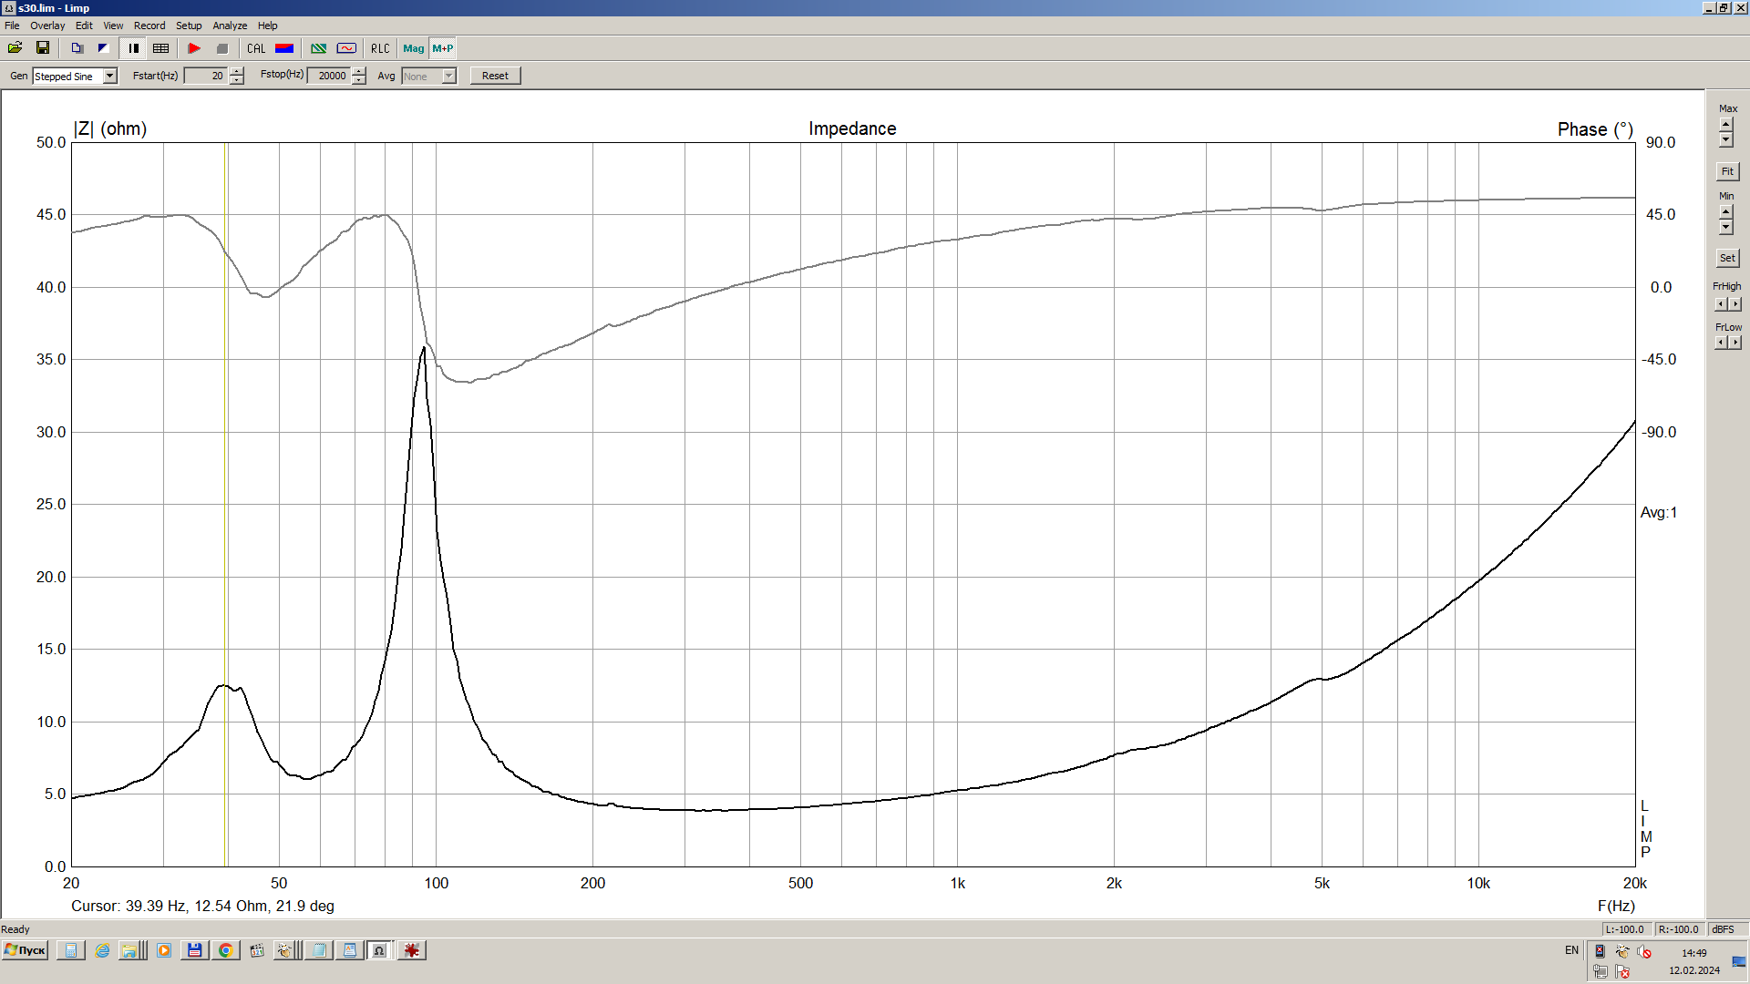Screen dimensions: 1750x984
Task: Click the red-blue color setup icon
Action: coord(284,48)
